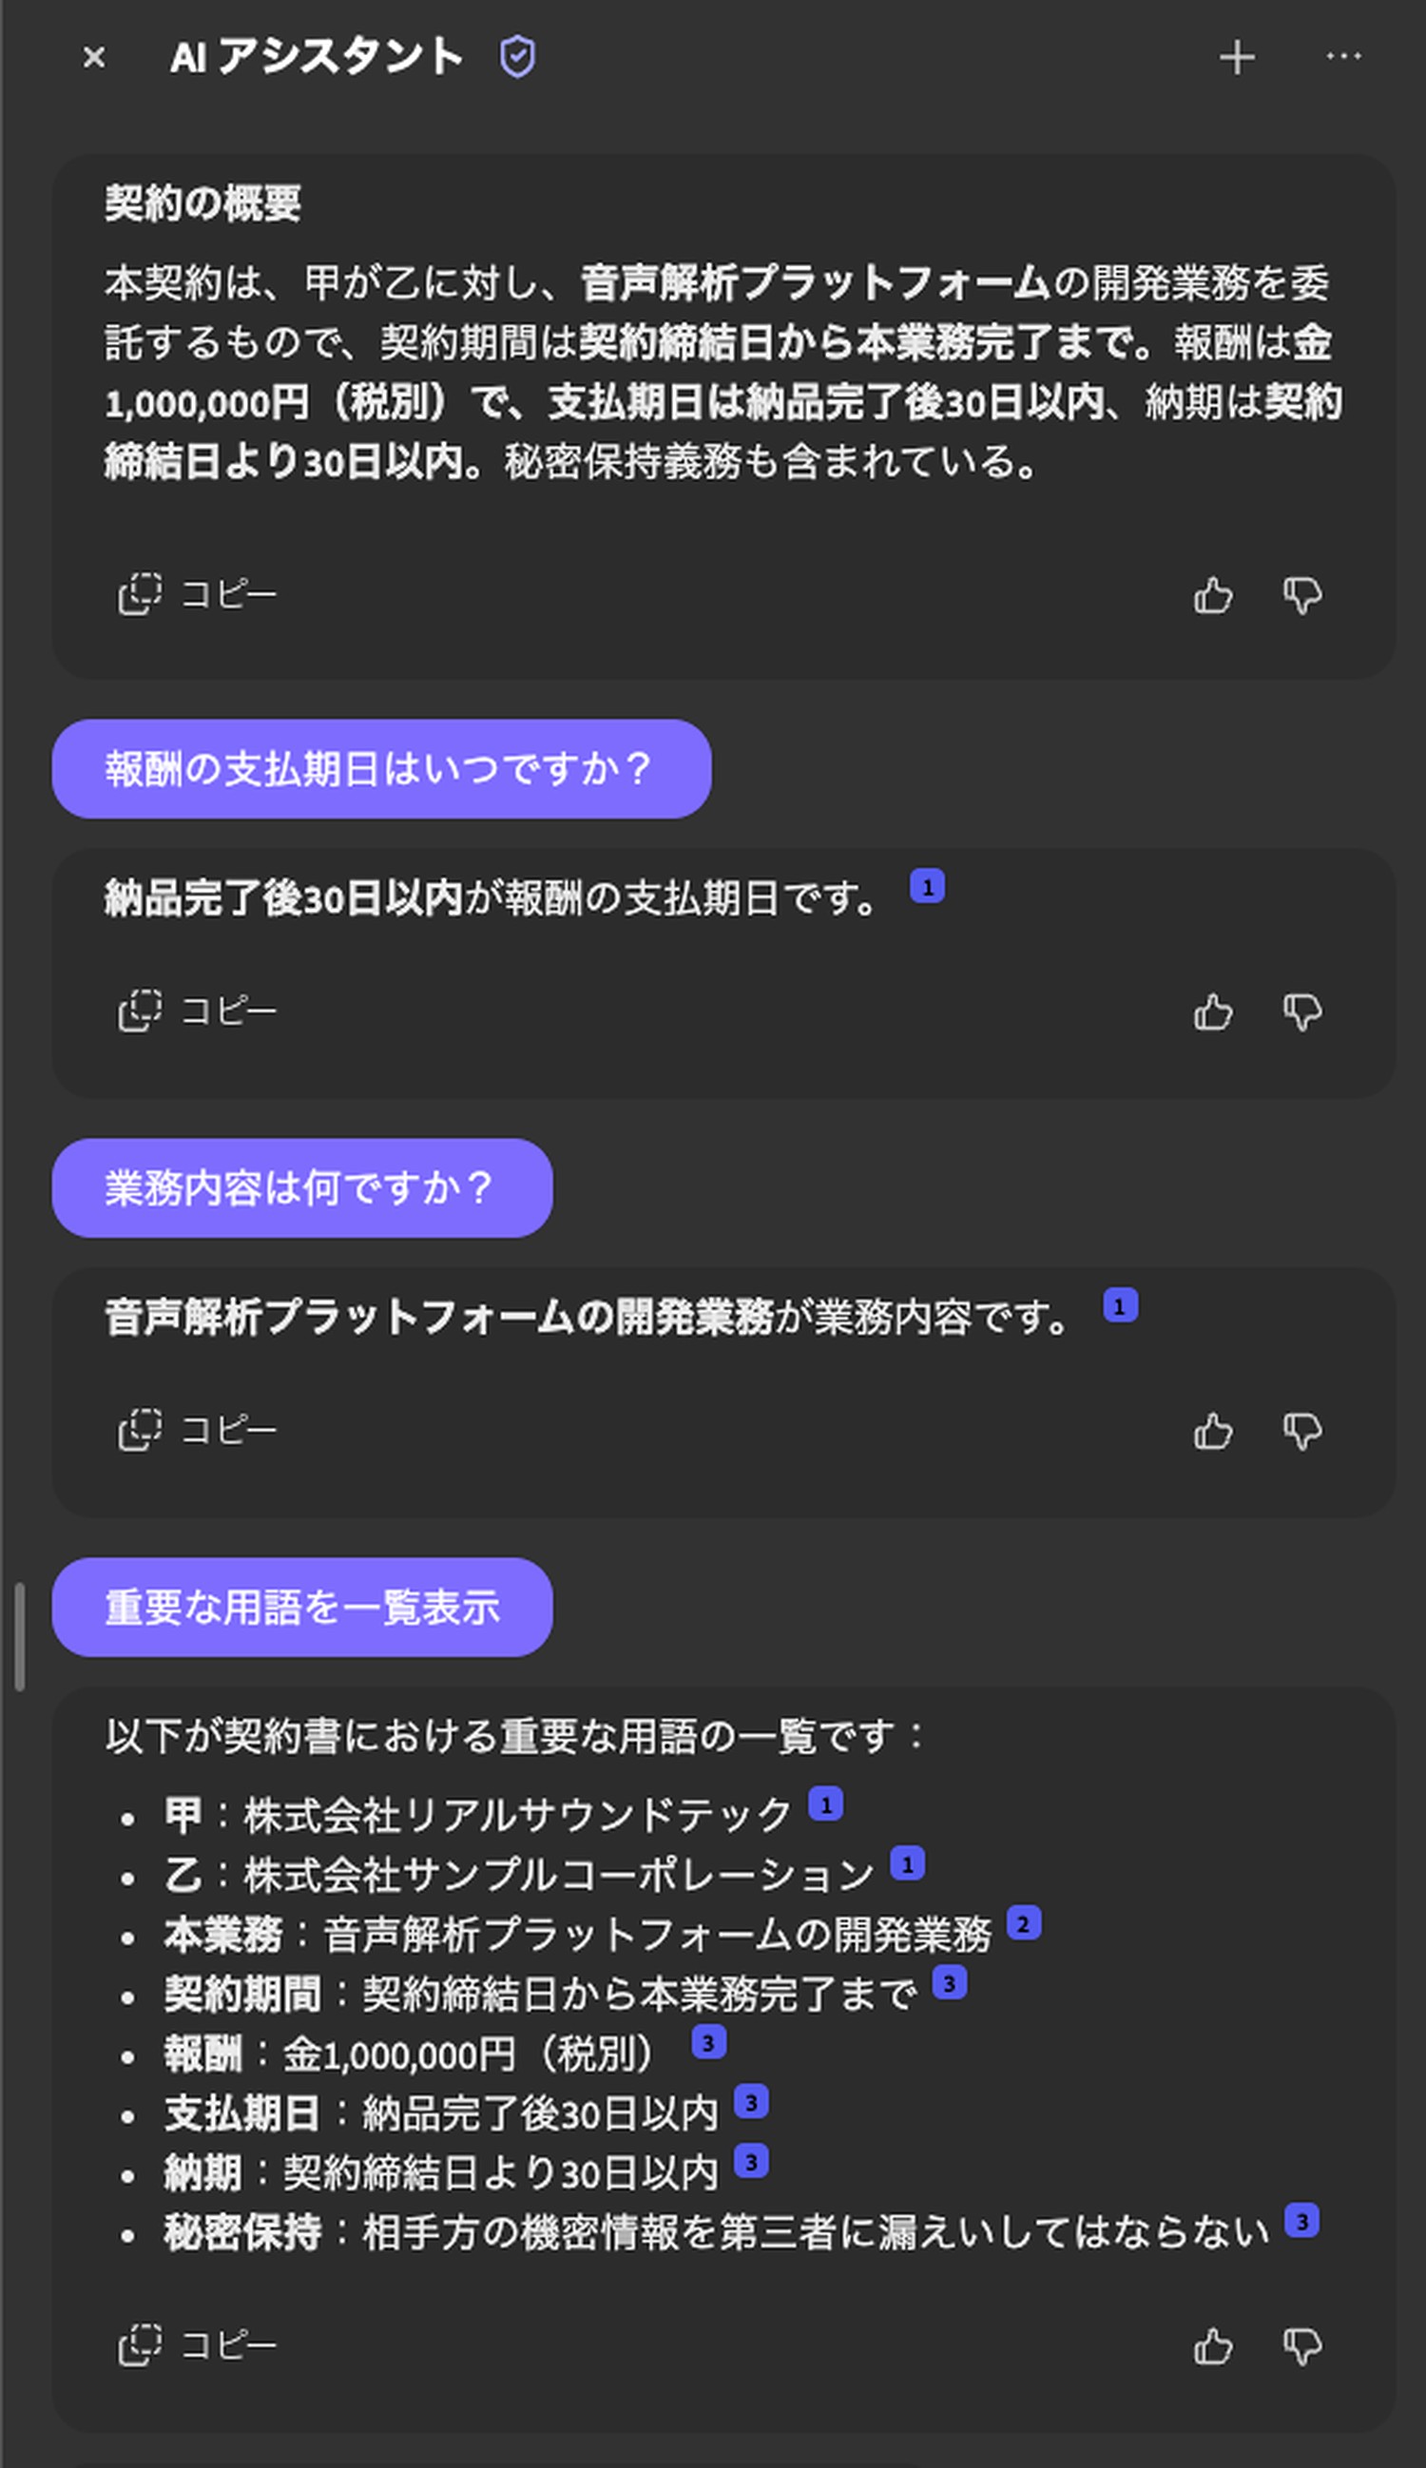Like the 納品完了後30日以内 answer
Image resolution: width=1426 pixels, height=2468 pixels.
coord(1213,1012)
